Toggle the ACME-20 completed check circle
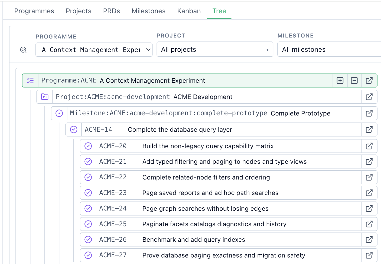The image size is (381, 264). (88, 146)
